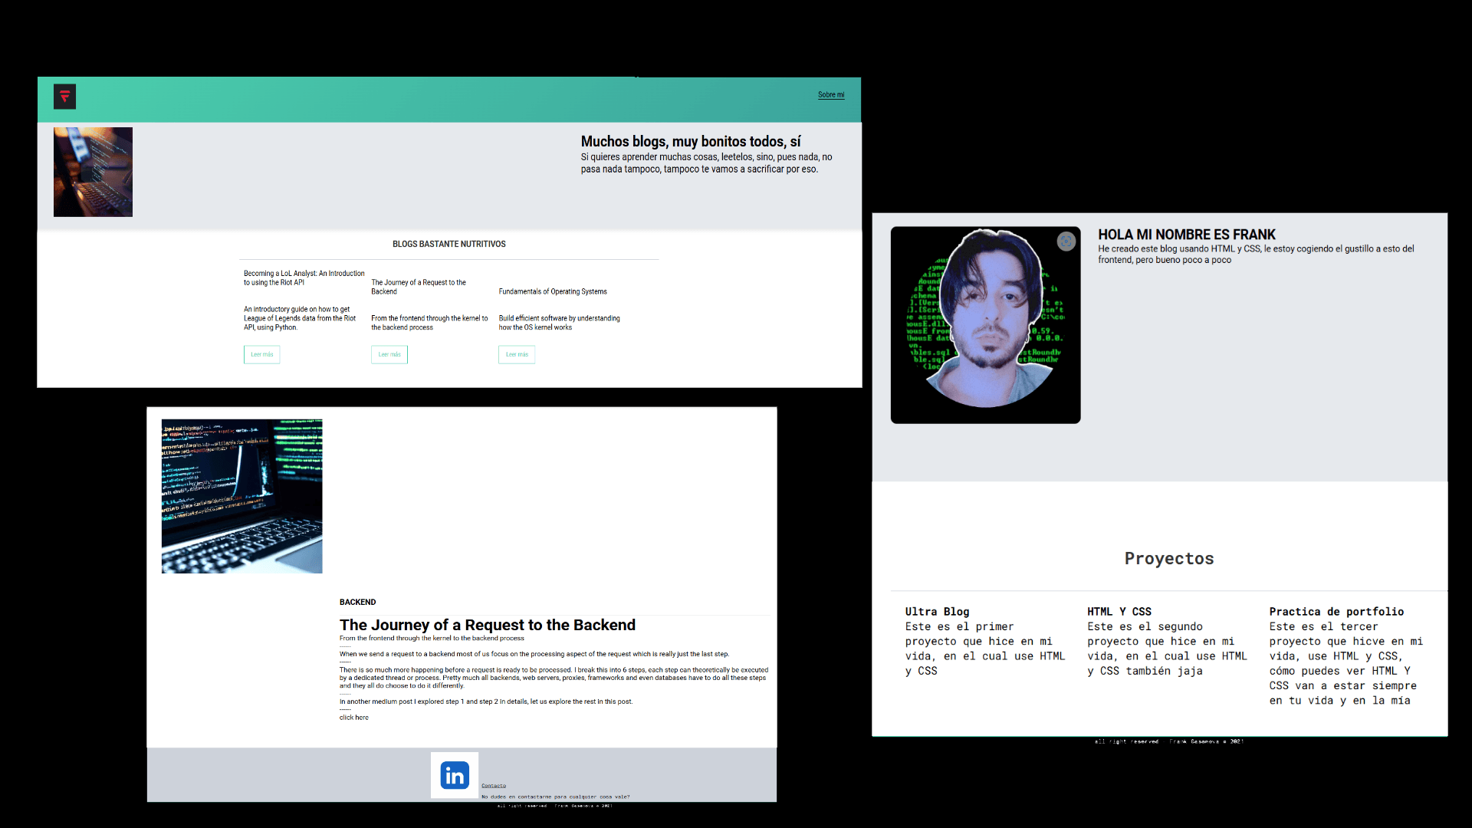1472x828 pixels.
Task: Select the HTML Y CSS project title
Action: click(x=1119, y=612)
